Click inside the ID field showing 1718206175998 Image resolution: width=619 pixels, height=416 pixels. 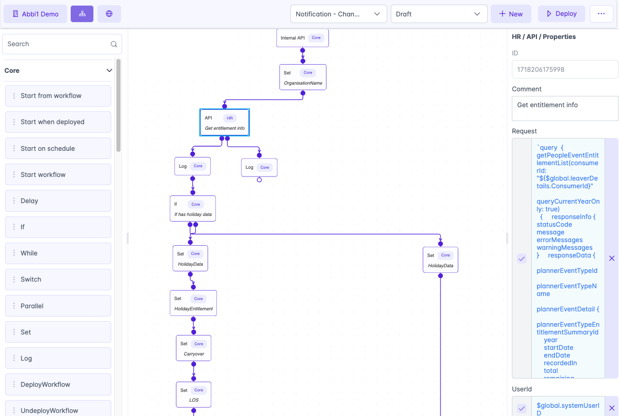pyautogui.click(x=564, y=69)
